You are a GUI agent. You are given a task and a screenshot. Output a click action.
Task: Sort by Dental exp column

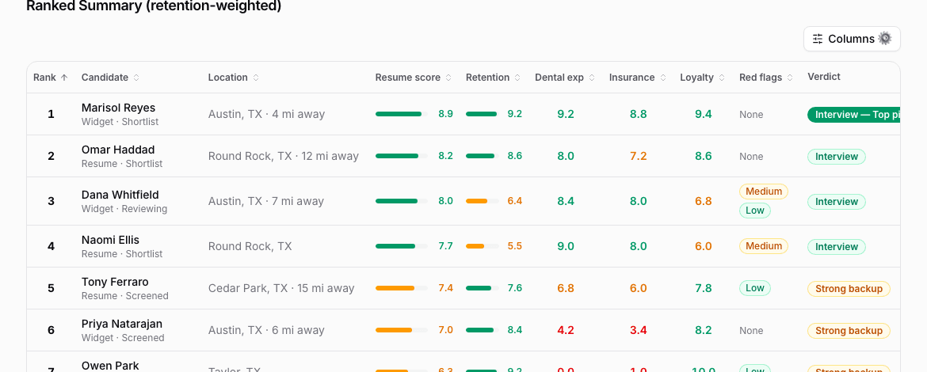(565, 78)
